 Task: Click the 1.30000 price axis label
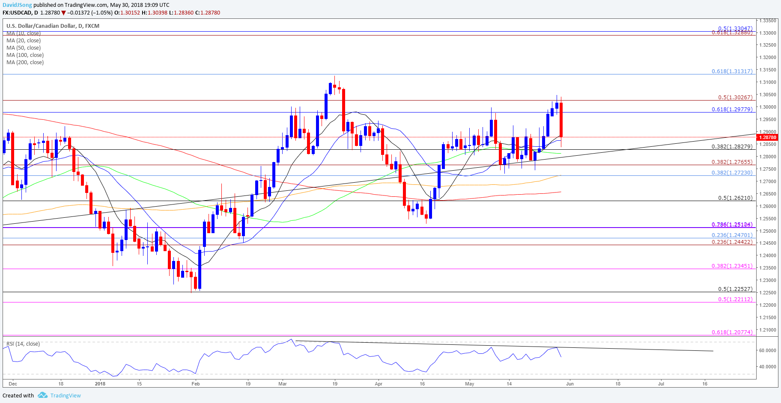pos(768,107)
